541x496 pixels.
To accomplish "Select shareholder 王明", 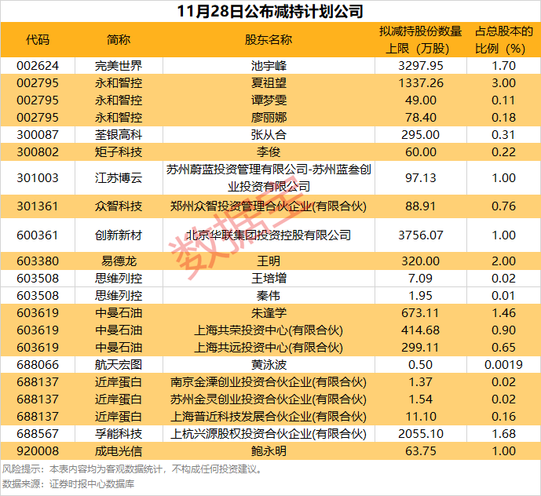I will click(269, 261).
